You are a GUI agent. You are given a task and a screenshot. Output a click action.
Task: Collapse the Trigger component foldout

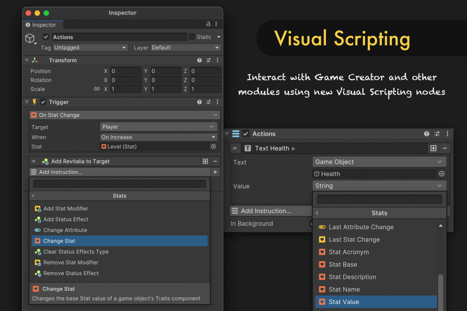27,102
